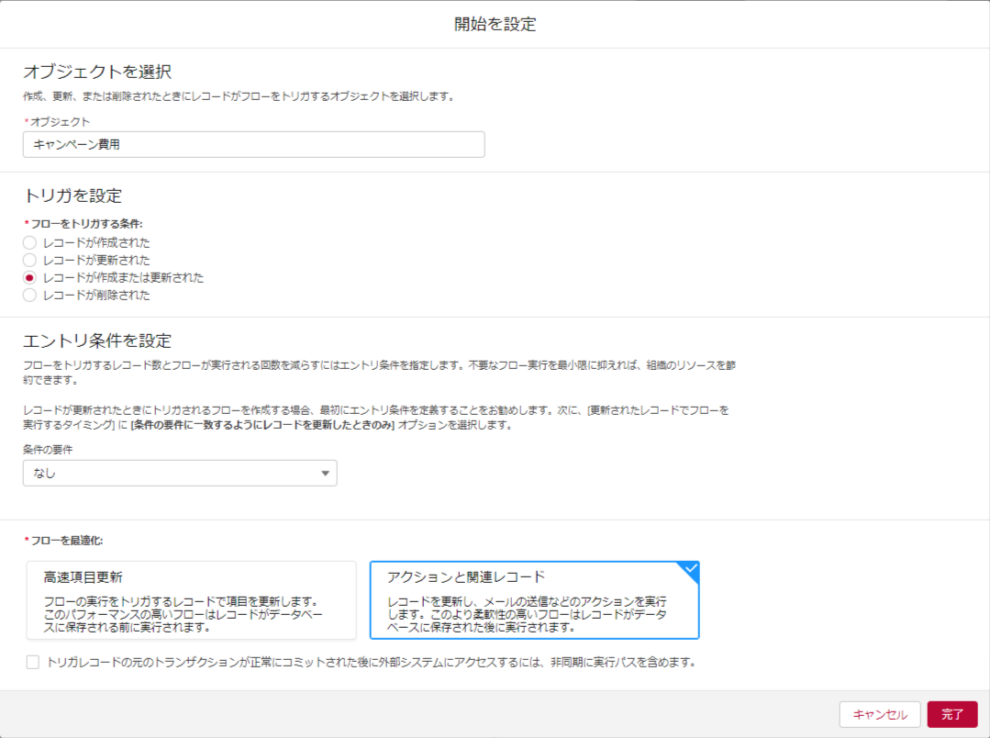This screenshot has height=738, width=990.
Task: Click the 完了 button
Action: (x=951, y=714)
